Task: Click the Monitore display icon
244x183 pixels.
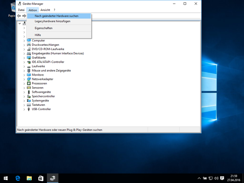Action: (29, 75)
